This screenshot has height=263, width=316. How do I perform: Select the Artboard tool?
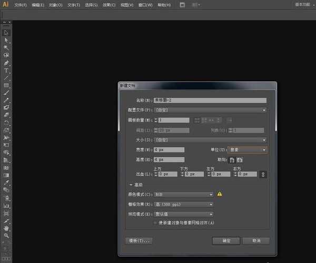point(6,214)
